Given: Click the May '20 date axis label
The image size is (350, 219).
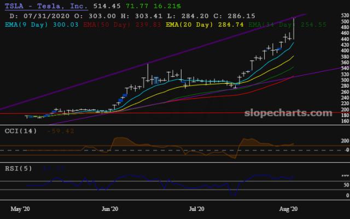Looking at the screenshot, I should coord(20,209).
